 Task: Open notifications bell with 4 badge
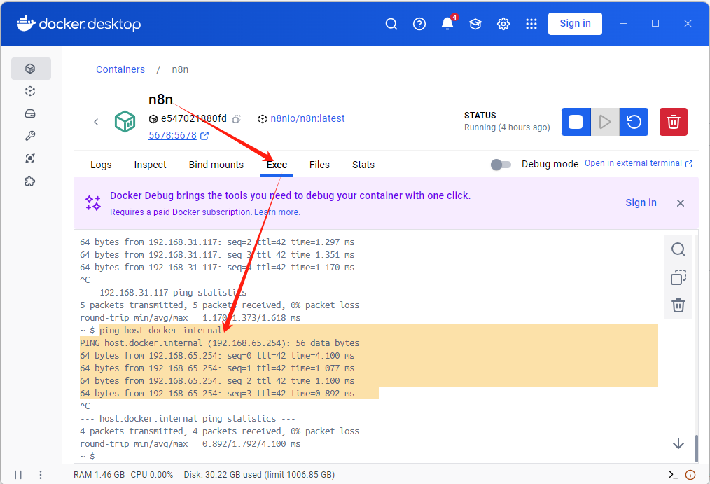point(448,22)
